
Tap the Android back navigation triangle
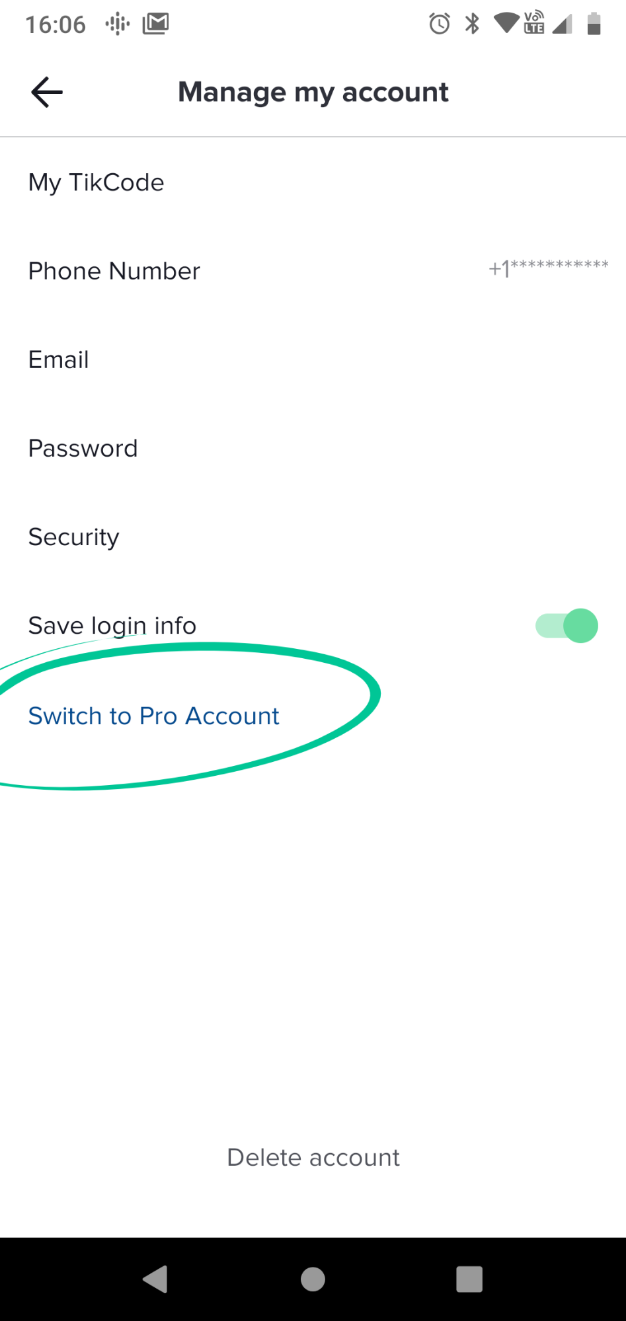(156, 1279)
